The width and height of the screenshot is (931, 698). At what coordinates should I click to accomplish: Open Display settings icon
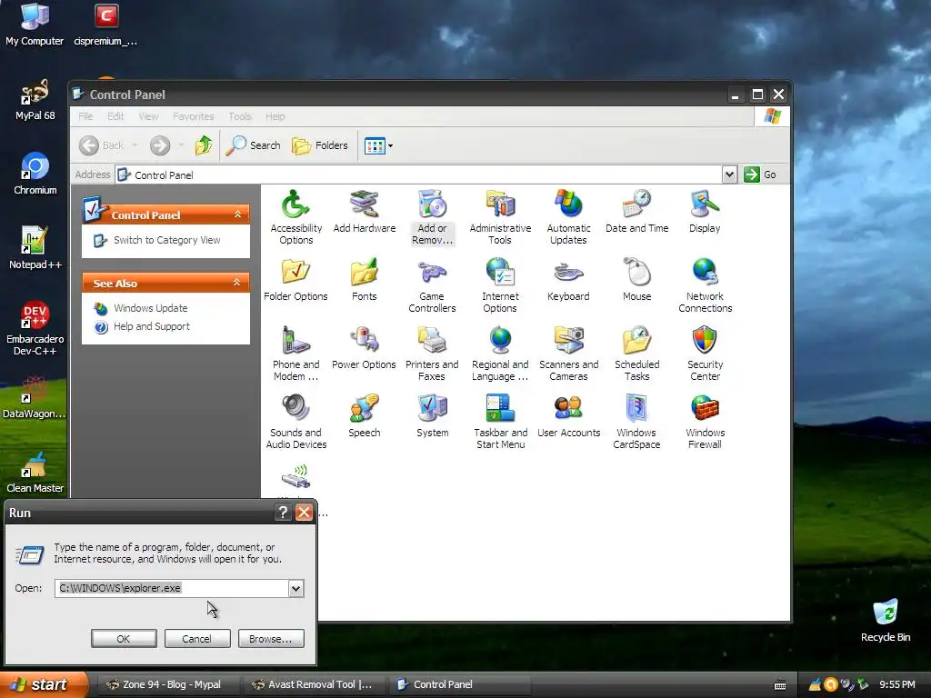705,212
